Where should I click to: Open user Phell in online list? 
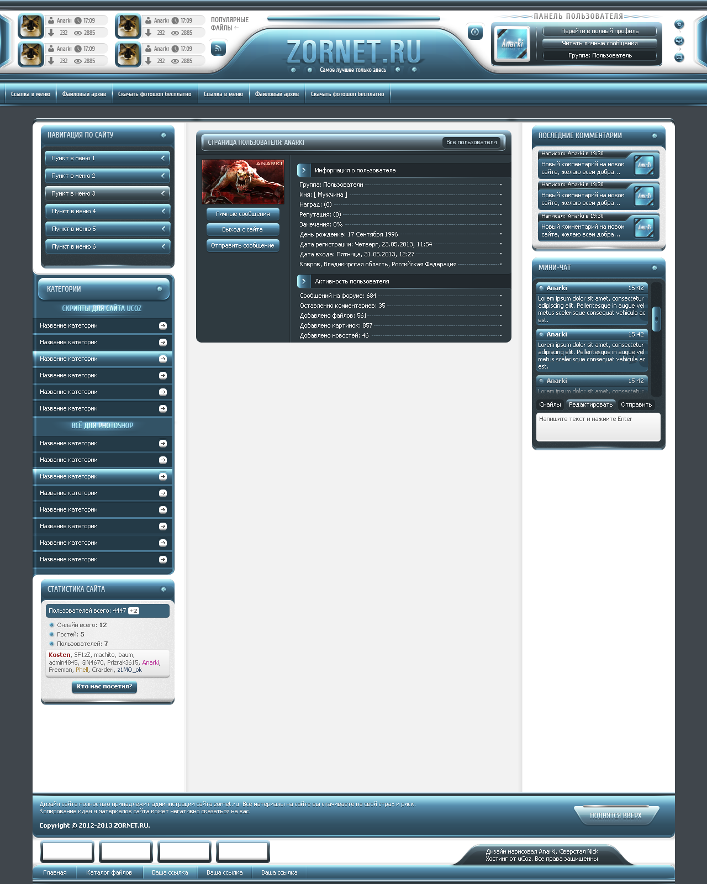pos(82,670)
